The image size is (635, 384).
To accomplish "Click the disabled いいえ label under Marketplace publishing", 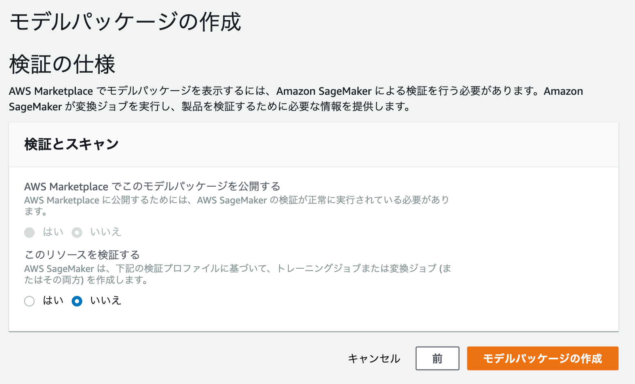I will pyautogui.click(x=106, y=232).
